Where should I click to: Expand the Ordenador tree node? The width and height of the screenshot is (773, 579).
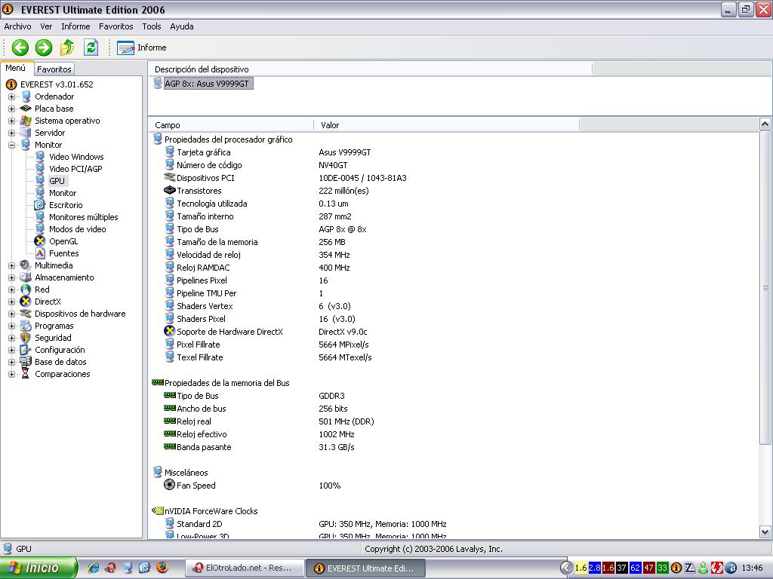click(x=11, y=96)
